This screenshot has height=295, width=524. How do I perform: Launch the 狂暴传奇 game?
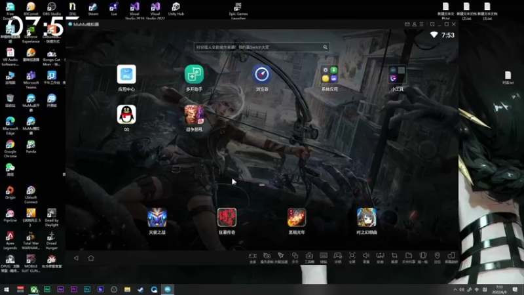(x=227, y=218)
